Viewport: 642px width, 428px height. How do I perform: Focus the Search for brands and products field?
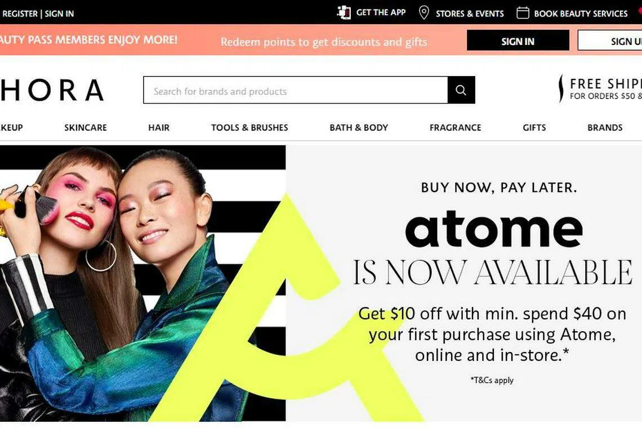[296, 90]
